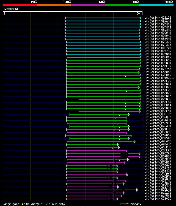Open hit UniRef100_A5X8Y8
The width and height of the screenshot is (176, 206).
[158, 27]
